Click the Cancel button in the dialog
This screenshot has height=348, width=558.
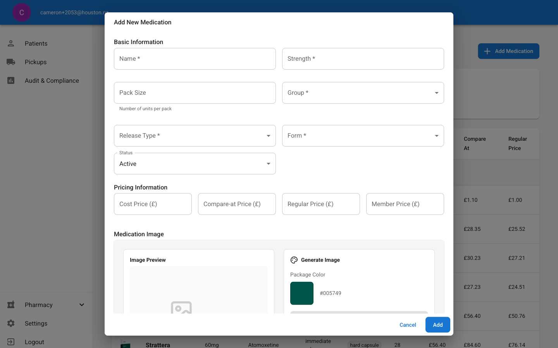coord(408,325)
